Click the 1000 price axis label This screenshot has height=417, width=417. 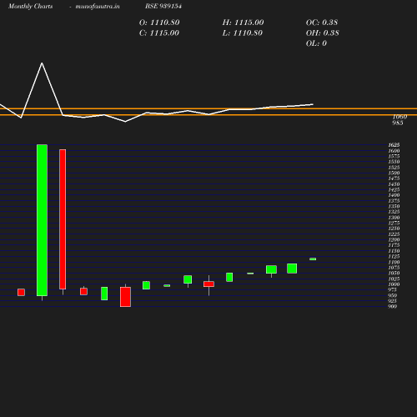click(394, 284)
